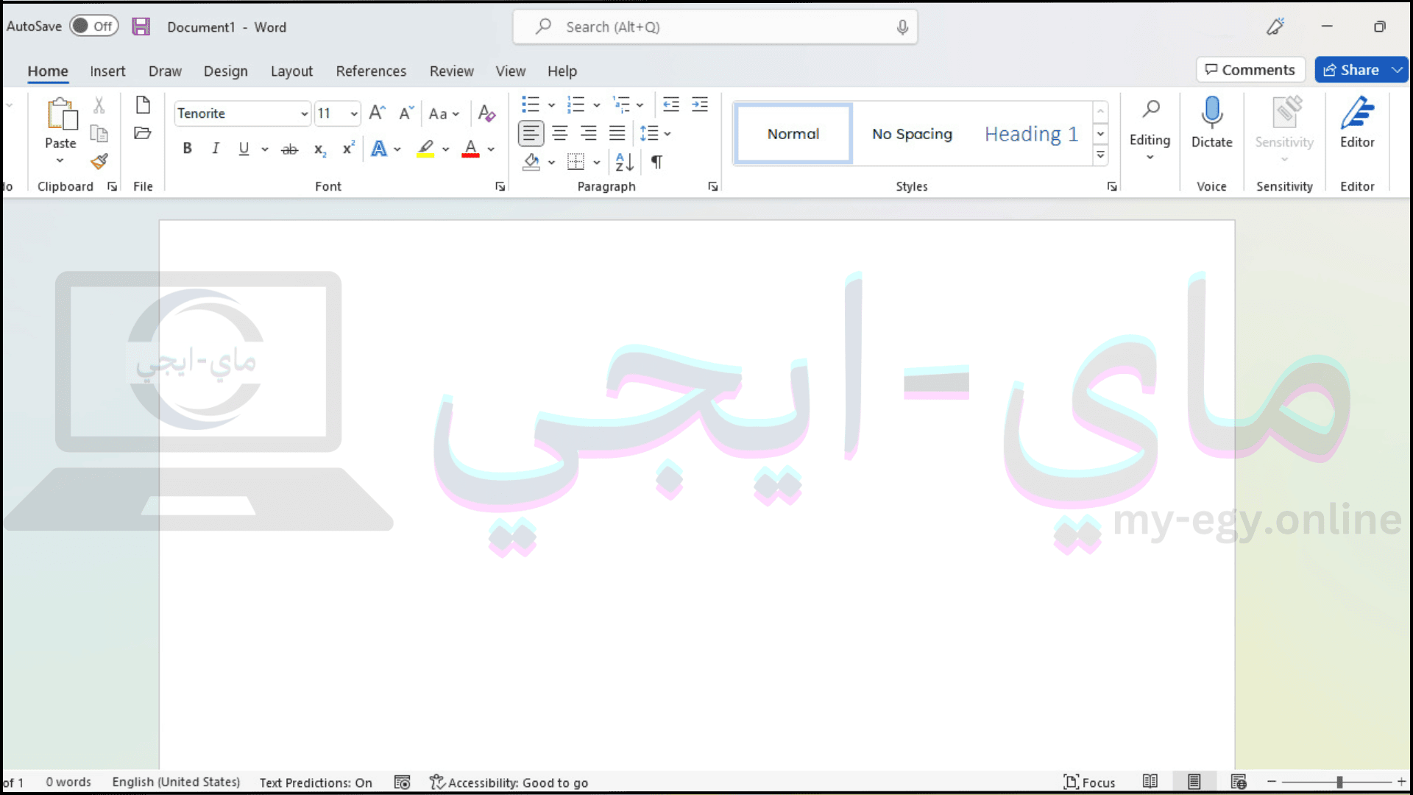Start Dictate microphone
This screenshot has width=1413, height=795.
tap(1211, 122)
